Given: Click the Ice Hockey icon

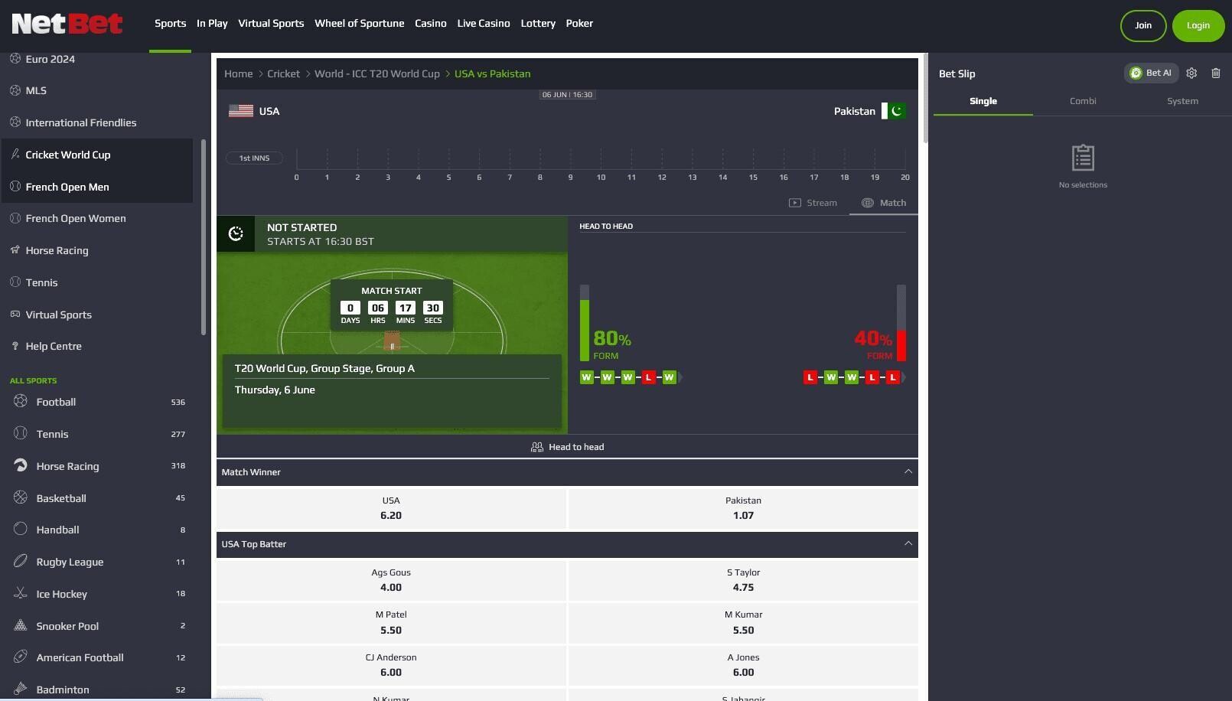Looking at the screenshot, I should click(x=21, y=594).
